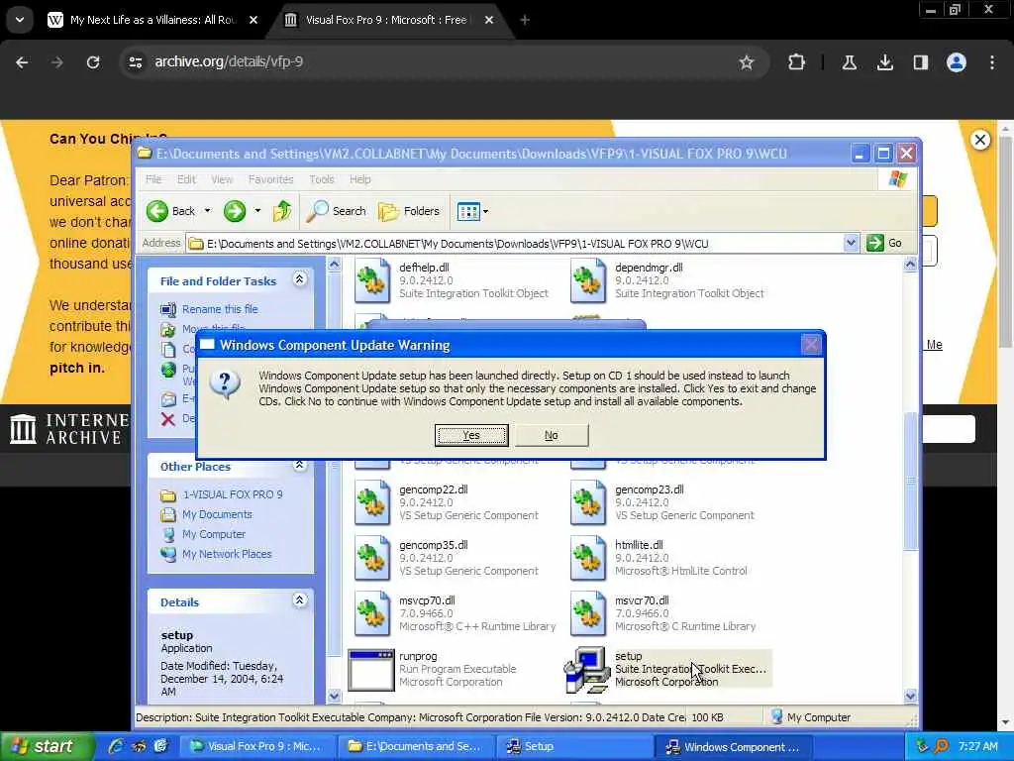Expand the Explorer address bar dropdown
Viewport: 1014px width, 761px height.
tap(851, 244)
